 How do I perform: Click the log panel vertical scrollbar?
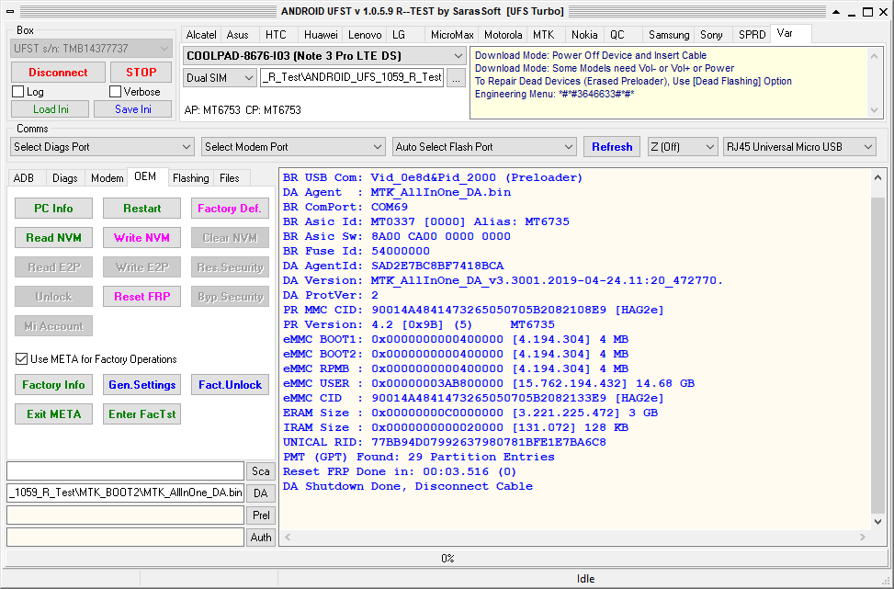tap(878, 349)
